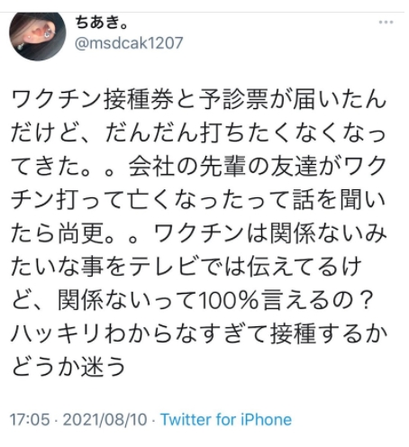409x447 pixels.
Task: Click the 2021/08/10 date
Action: [105, 419]
